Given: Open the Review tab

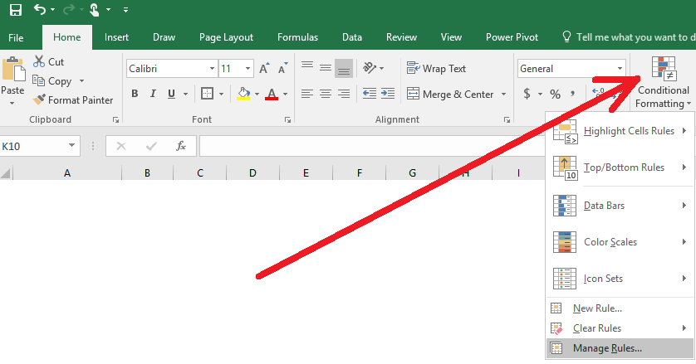Looking at the screenshot, I should [401, 37].
